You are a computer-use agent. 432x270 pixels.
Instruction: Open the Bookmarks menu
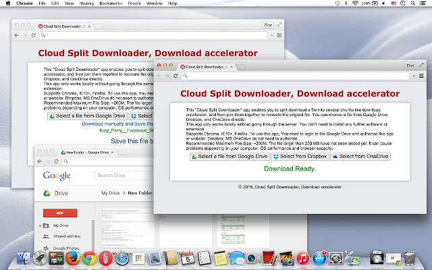tap(111, 3)
